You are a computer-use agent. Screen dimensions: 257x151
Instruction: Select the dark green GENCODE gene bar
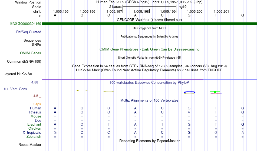tap(149, 24)
